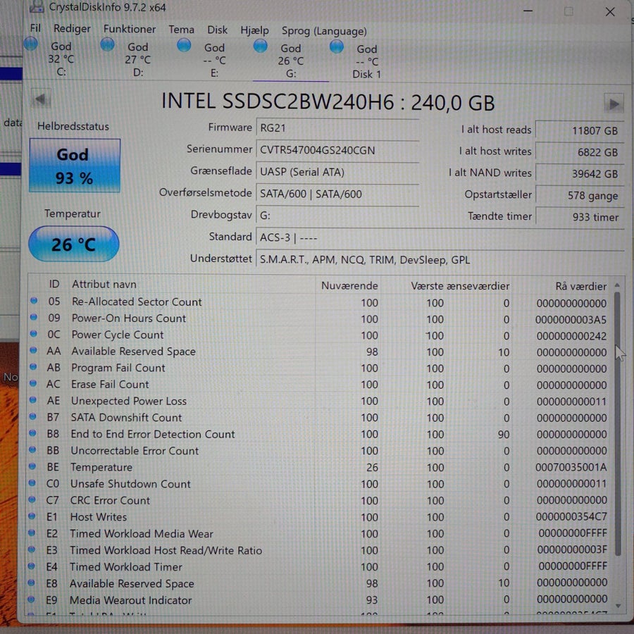The image size is (634, 634).
Task: Click the ACS-3 standard field
Action: (440, 237)
